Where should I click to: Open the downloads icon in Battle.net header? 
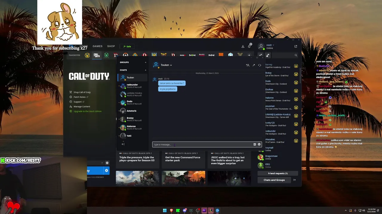[243, 46]
